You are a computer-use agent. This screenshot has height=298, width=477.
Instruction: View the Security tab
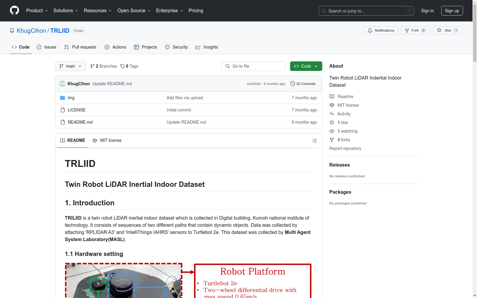pos(176,47)
